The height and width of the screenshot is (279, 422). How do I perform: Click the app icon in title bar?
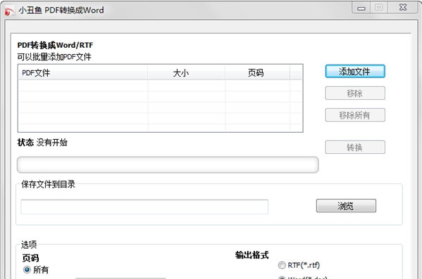pyautogui.click(x=10, y=11)
